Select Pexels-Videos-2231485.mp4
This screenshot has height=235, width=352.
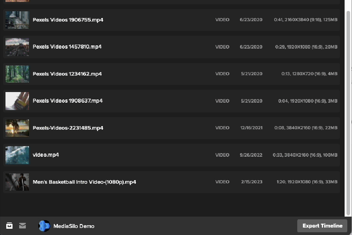tap(67, 128)
